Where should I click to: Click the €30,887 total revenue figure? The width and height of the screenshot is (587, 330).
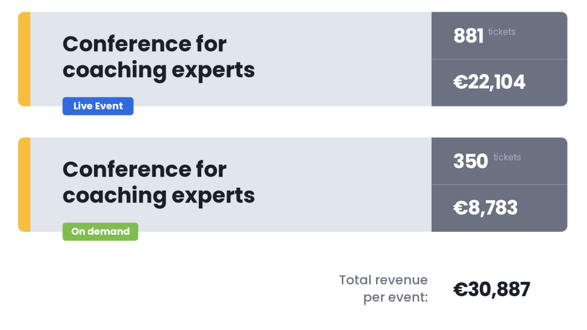coord(491,289)
